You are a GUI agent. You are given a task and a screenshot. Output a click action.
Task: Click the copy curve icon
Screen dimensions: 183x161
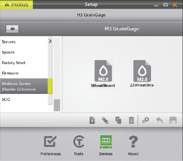click(118, 120)
